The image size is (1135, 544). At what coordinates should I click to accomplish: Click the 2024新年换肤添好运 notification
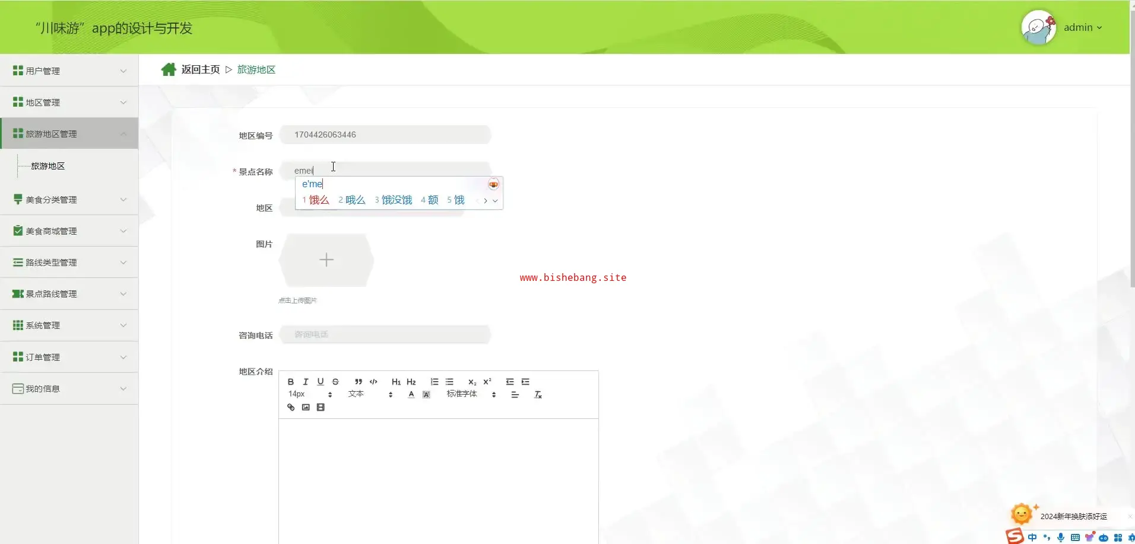pos(1073,516)
